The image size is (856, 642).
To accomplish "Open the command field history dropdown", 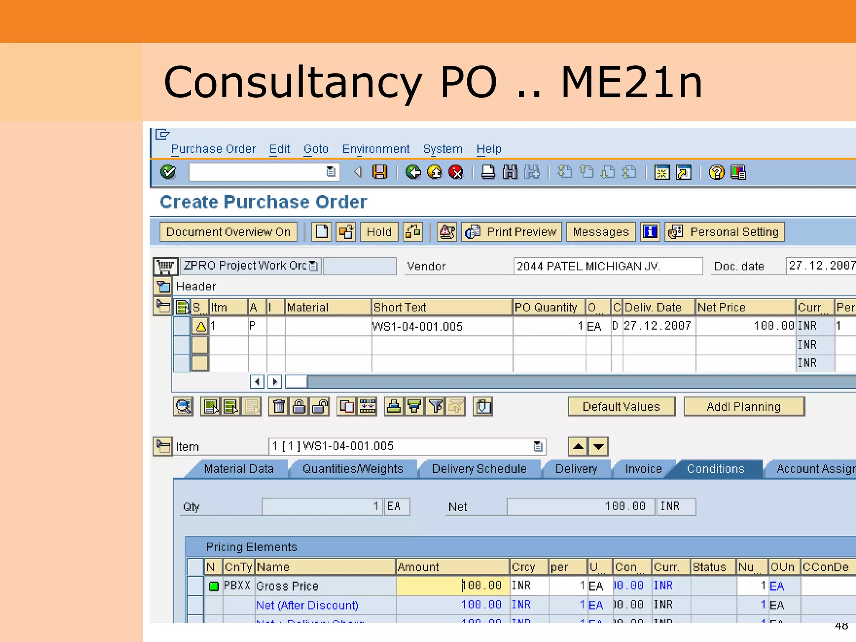I will click(331, 172).
